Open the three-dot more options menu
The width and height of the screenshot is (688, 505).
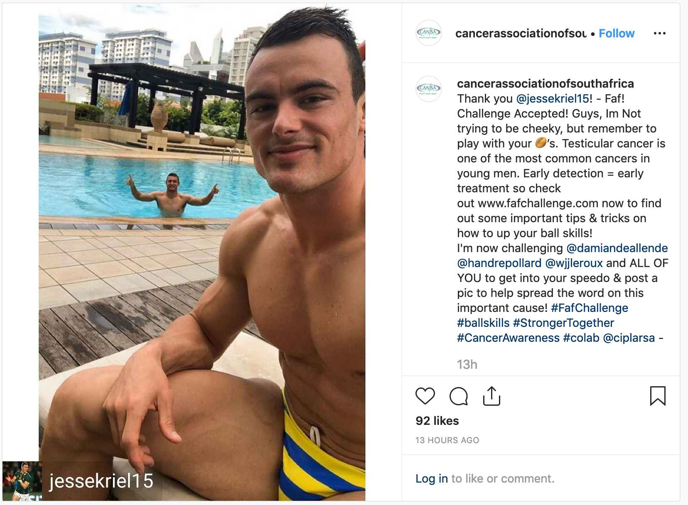tap(659, 33)
